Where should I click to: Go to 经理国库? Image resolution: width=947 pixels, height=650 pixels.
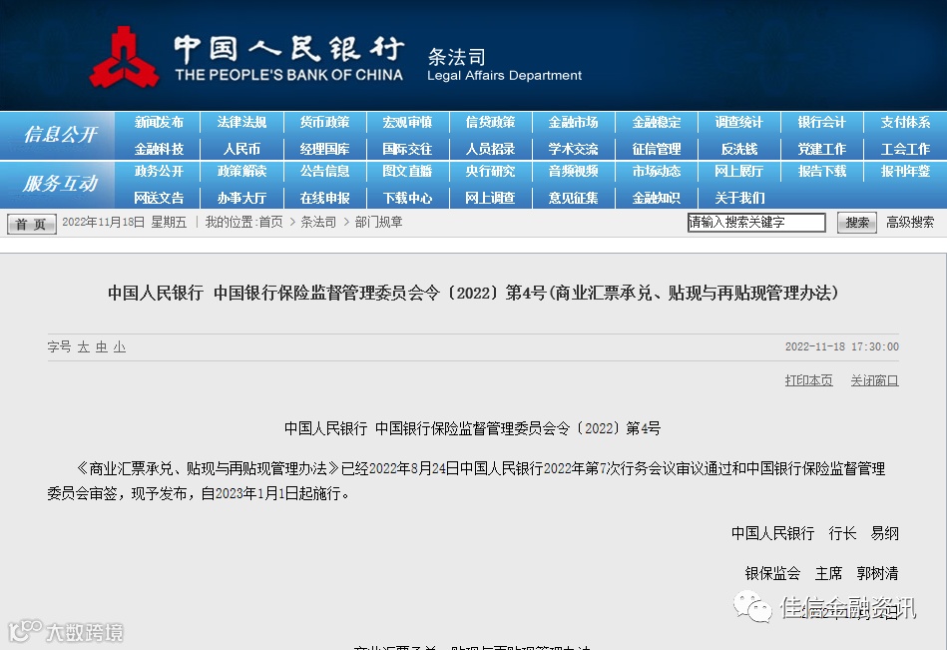pos(324,149)
